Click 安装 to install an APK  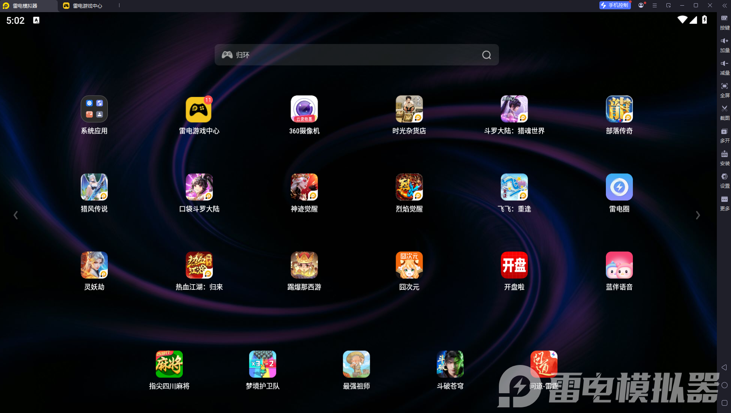point(725,158)
